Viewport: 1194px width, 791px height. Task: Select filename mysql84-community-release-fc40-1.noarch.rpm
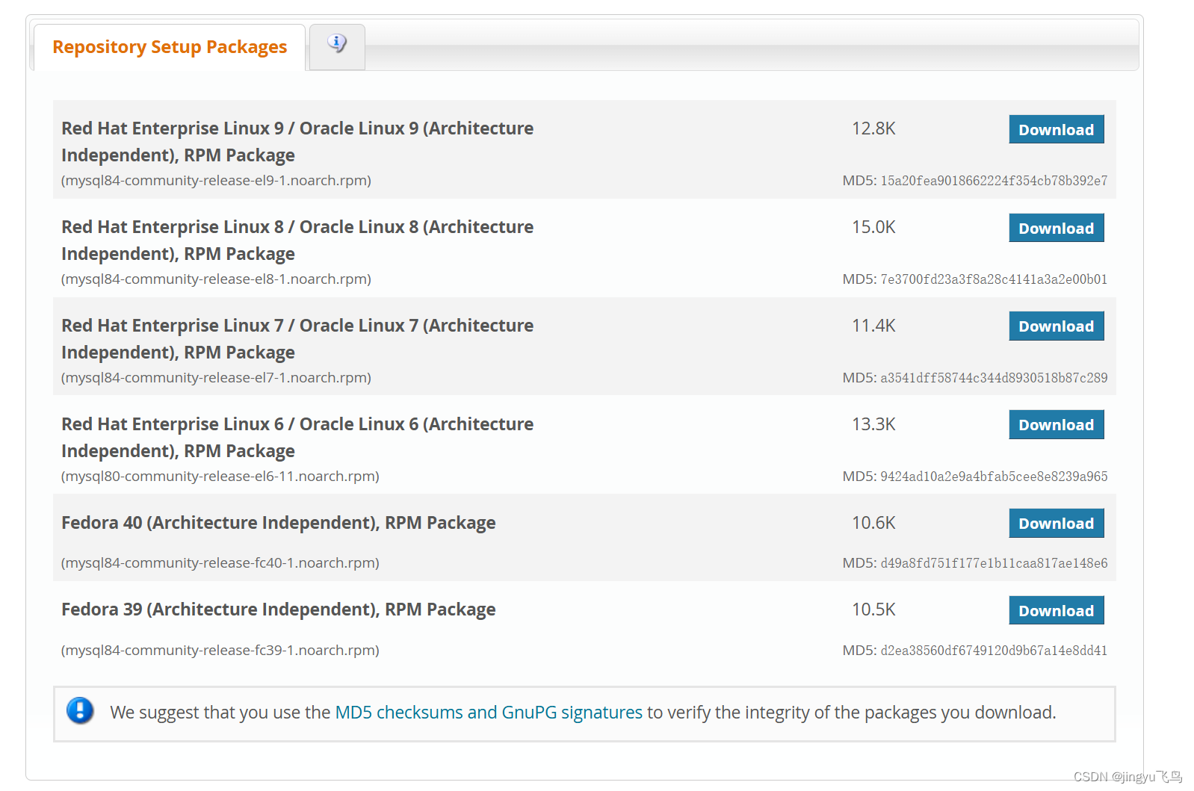220,562
